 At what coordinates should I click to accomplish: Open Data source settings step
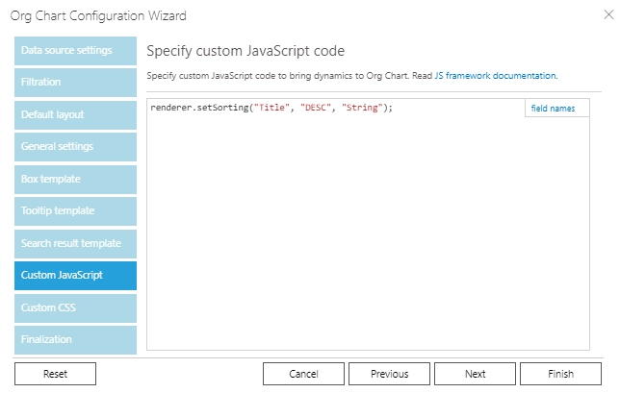pyautogui.click(x=75, y=51)
